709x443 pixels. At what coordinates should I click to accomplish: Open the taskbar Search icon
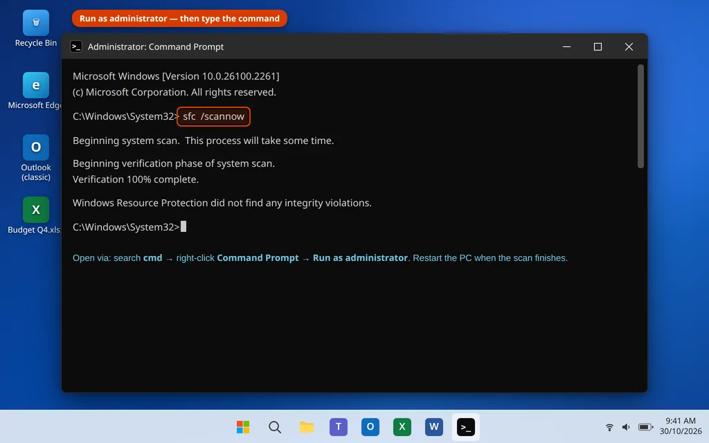click(x=274, y=426)
